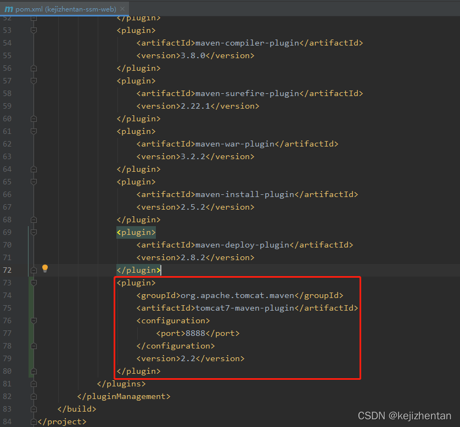
Task: Collapse the plugin block starting at line 69
Action: point(33,232)
